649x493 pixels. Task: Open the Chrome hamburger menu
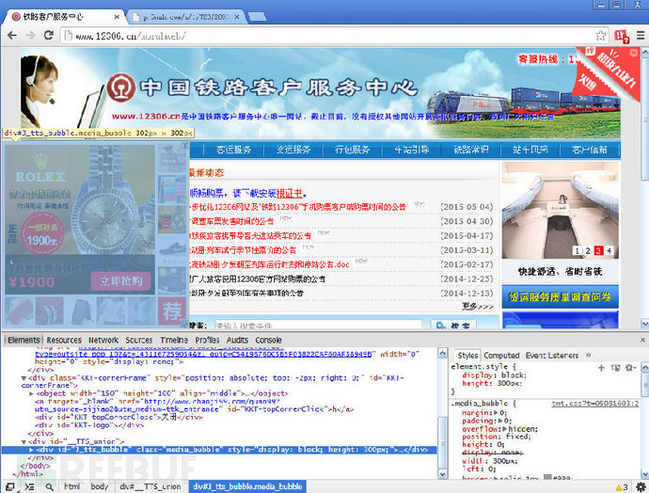click(641, 36)
